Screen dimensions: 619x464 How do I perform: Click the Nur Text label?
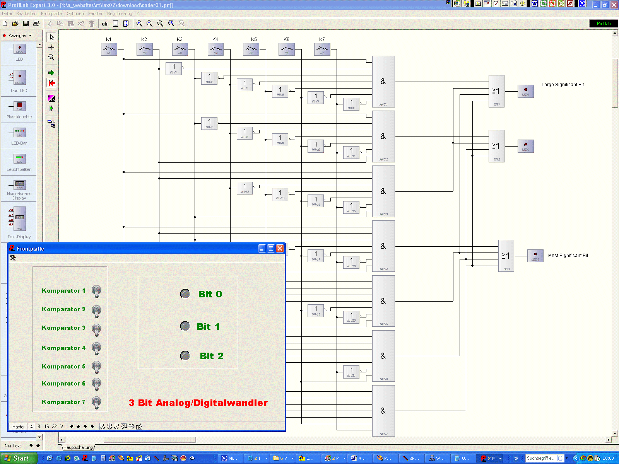tap(13, 446)
